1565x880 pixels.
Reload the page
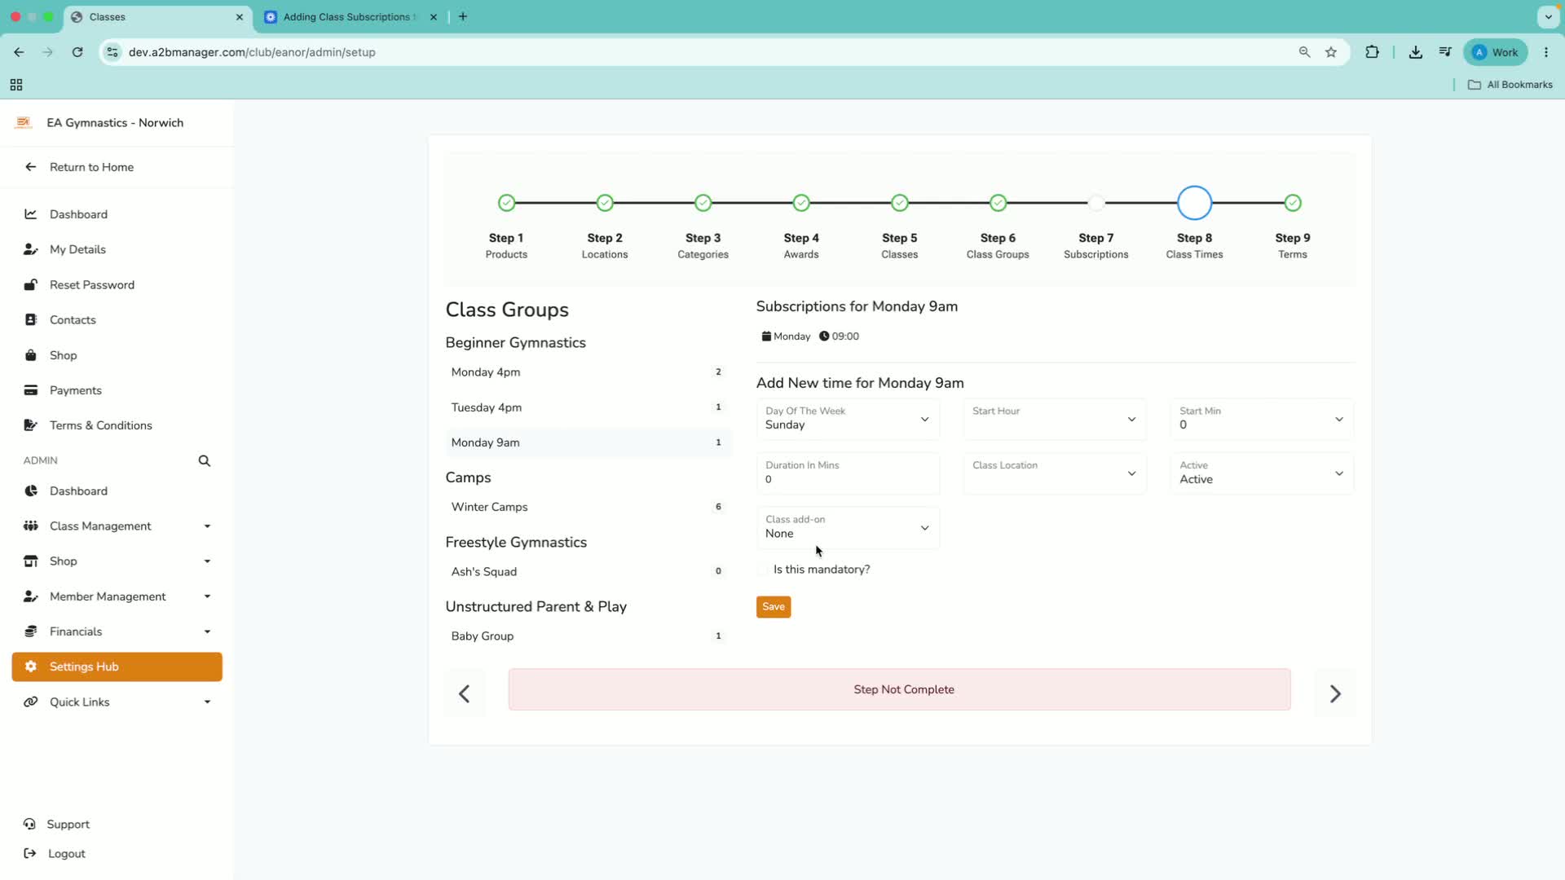[77, 52]
